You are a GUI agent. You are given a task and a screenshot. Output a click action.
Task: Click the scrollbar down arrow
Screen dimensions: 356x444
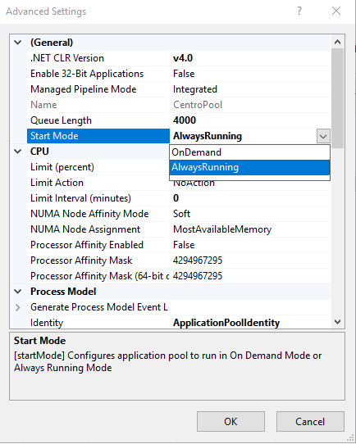tap(337, 322)
